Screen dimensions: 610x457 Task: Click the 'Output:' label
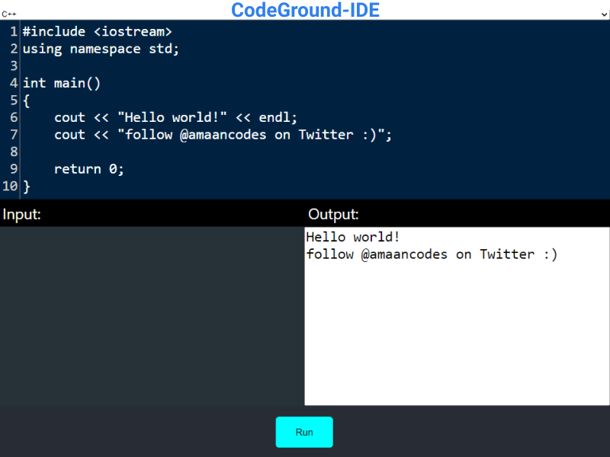pos(333,214)
